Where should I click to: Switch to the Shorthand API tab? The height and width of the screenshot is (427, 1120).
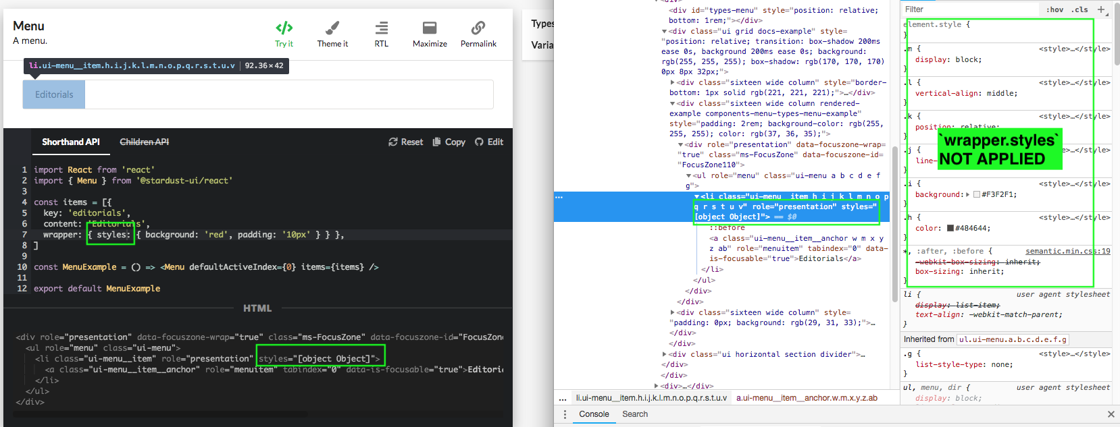[x=70, y=142]
